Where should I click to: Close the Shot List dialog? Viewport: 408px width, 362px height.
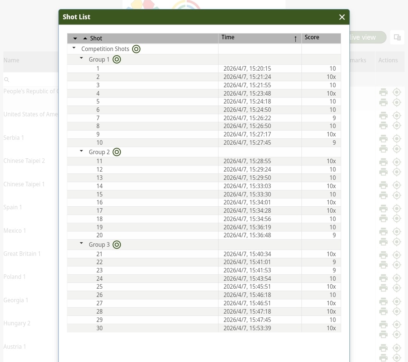pyautogui.click(x=342, y=17)
